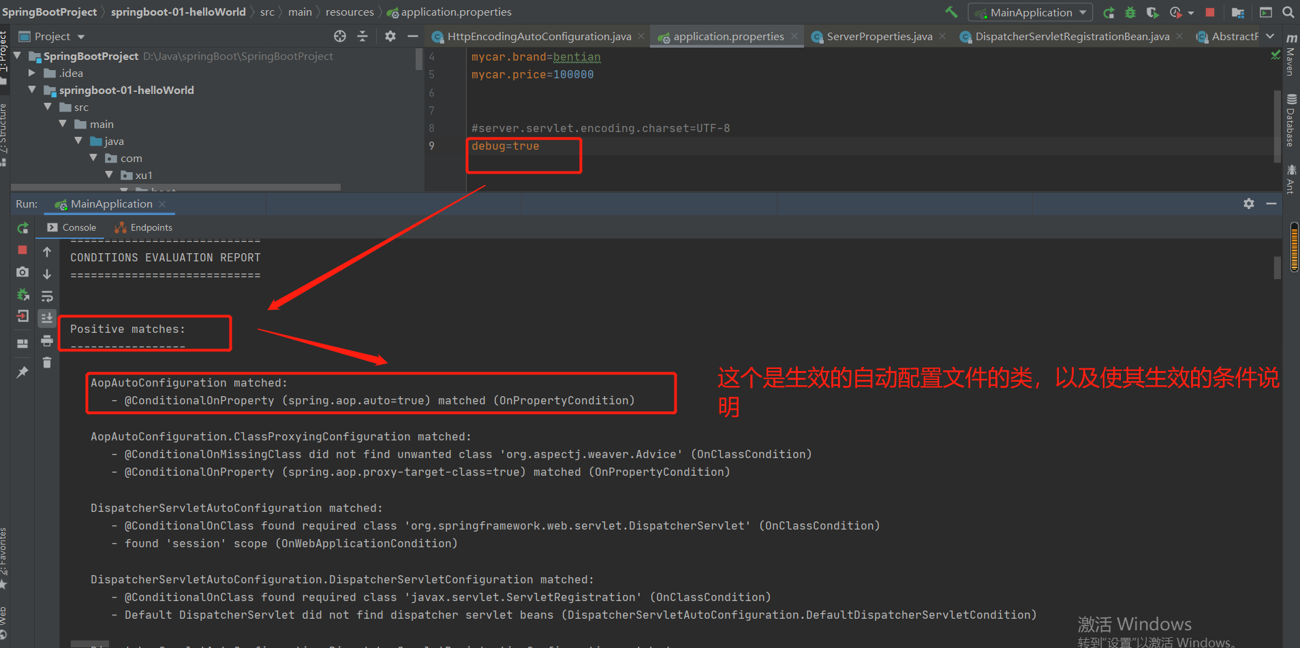Stop application in Run panel

[22, 250]
